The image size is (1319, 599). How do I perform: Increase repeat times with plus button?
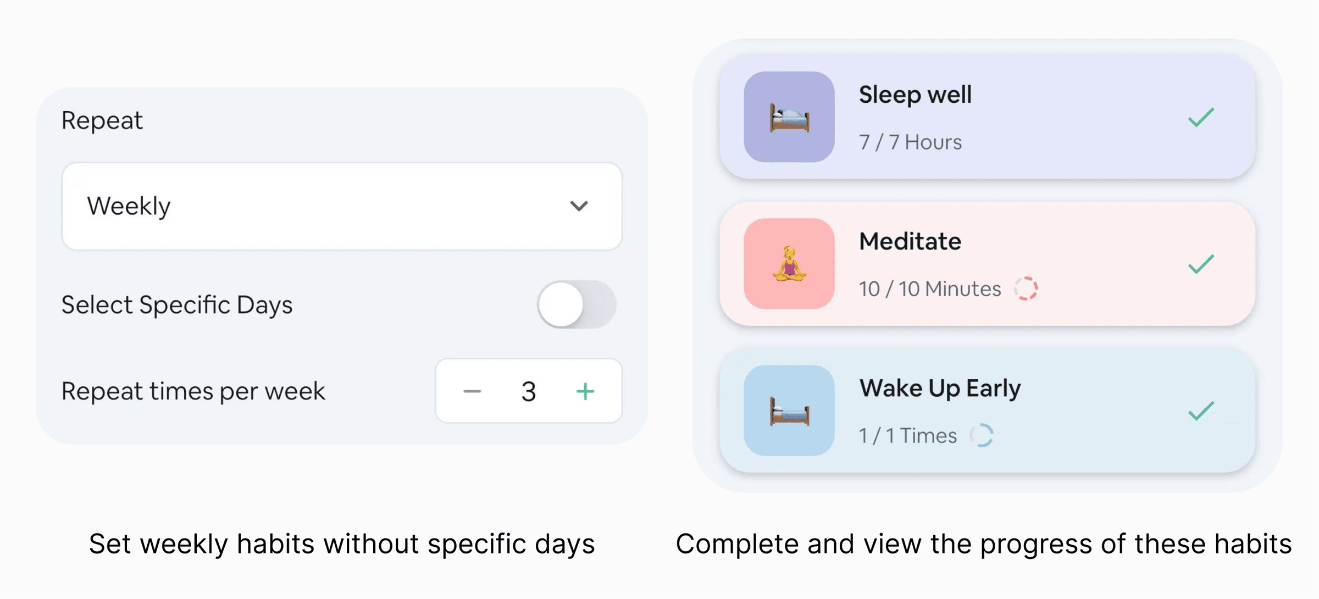[585, 391]
